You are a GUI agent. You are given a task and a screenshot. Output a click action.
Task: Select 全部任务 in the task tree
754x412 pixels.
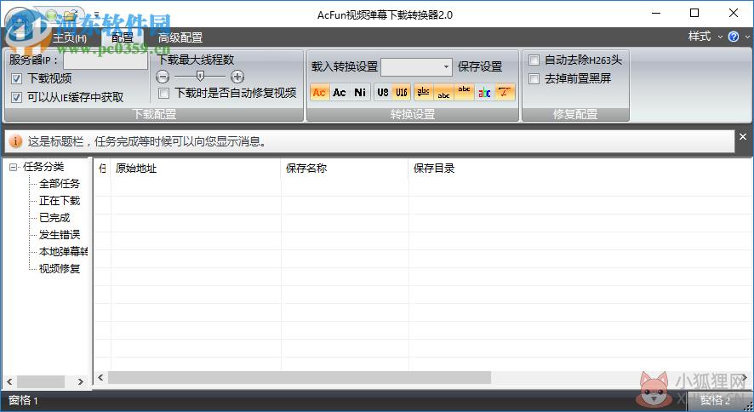point(60,184)
